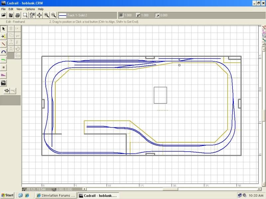
Task: Switch to Simviation Forums taskbar window
Action: pyautogui.click(x=56, y=195)
